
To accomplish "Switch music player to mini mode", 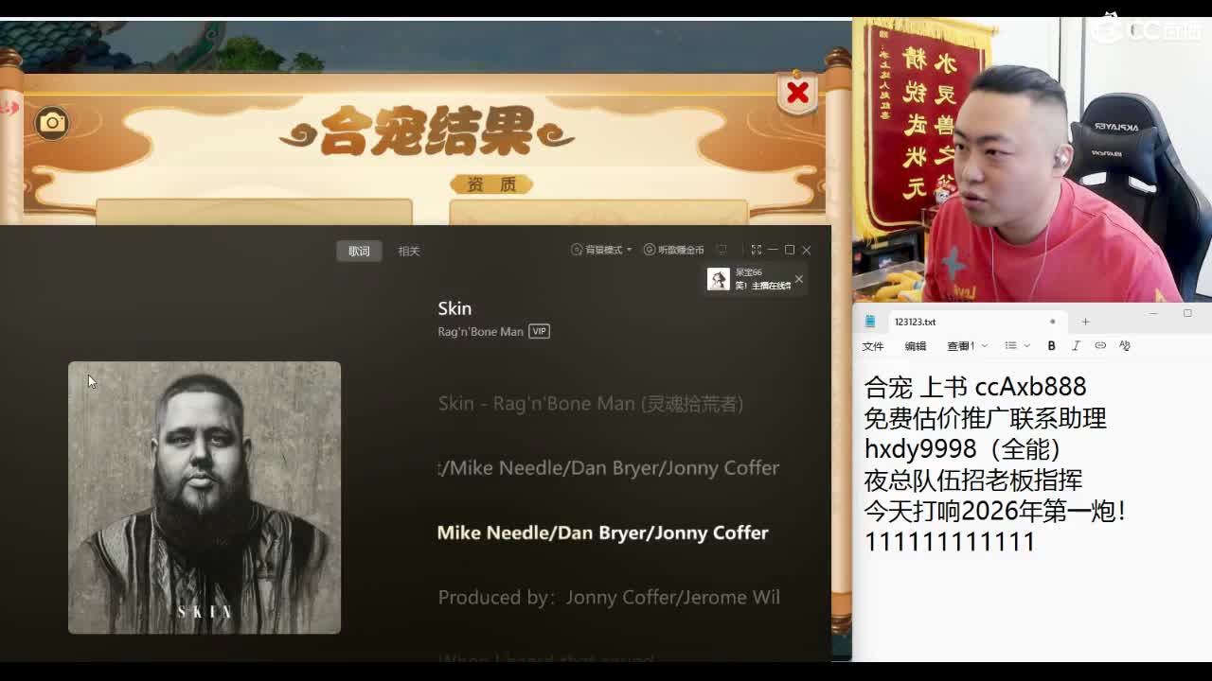I will click(722, 249).
